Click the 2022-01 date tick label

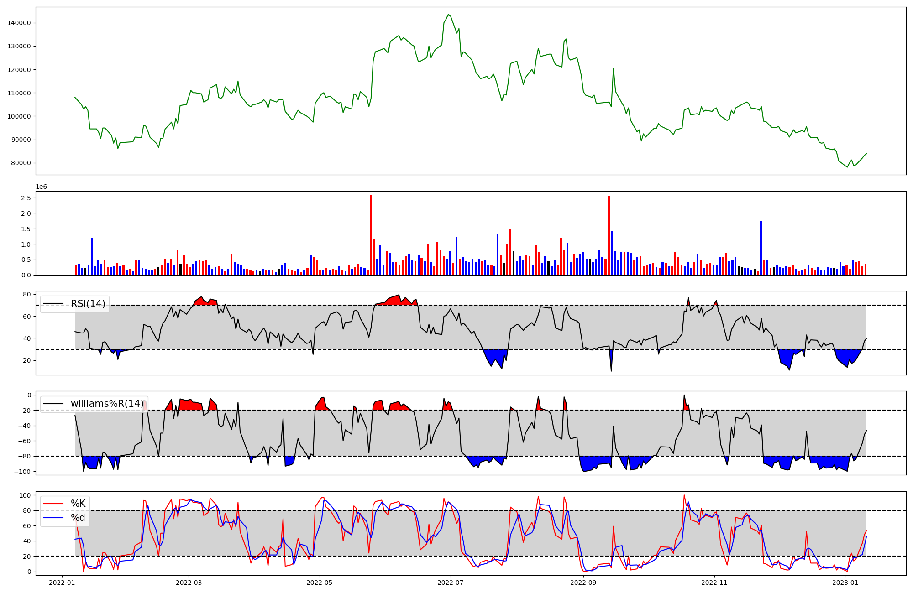click(x=62, y=583)
